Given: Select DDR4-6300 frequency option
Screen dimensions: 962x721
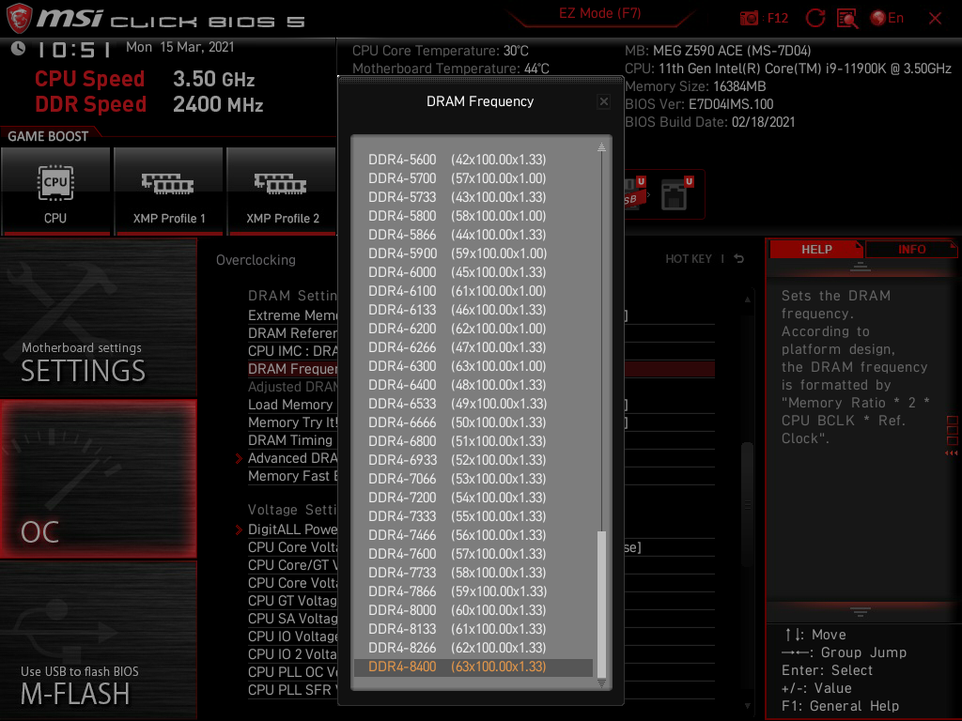Looking at the screenshot, I should tap(473, 366).
